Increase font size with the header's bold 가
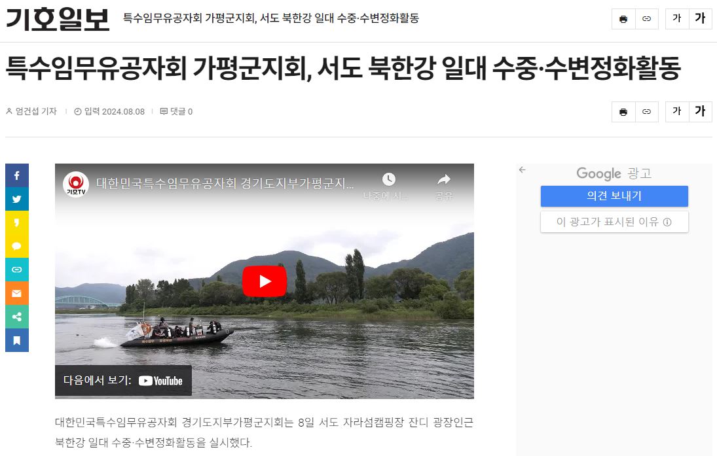 700,19
